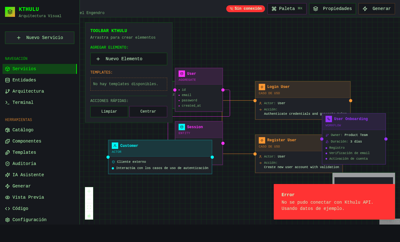Click the Customer actor node's people icon
This screenshot has width=400, height=242.
pos(115,146)
